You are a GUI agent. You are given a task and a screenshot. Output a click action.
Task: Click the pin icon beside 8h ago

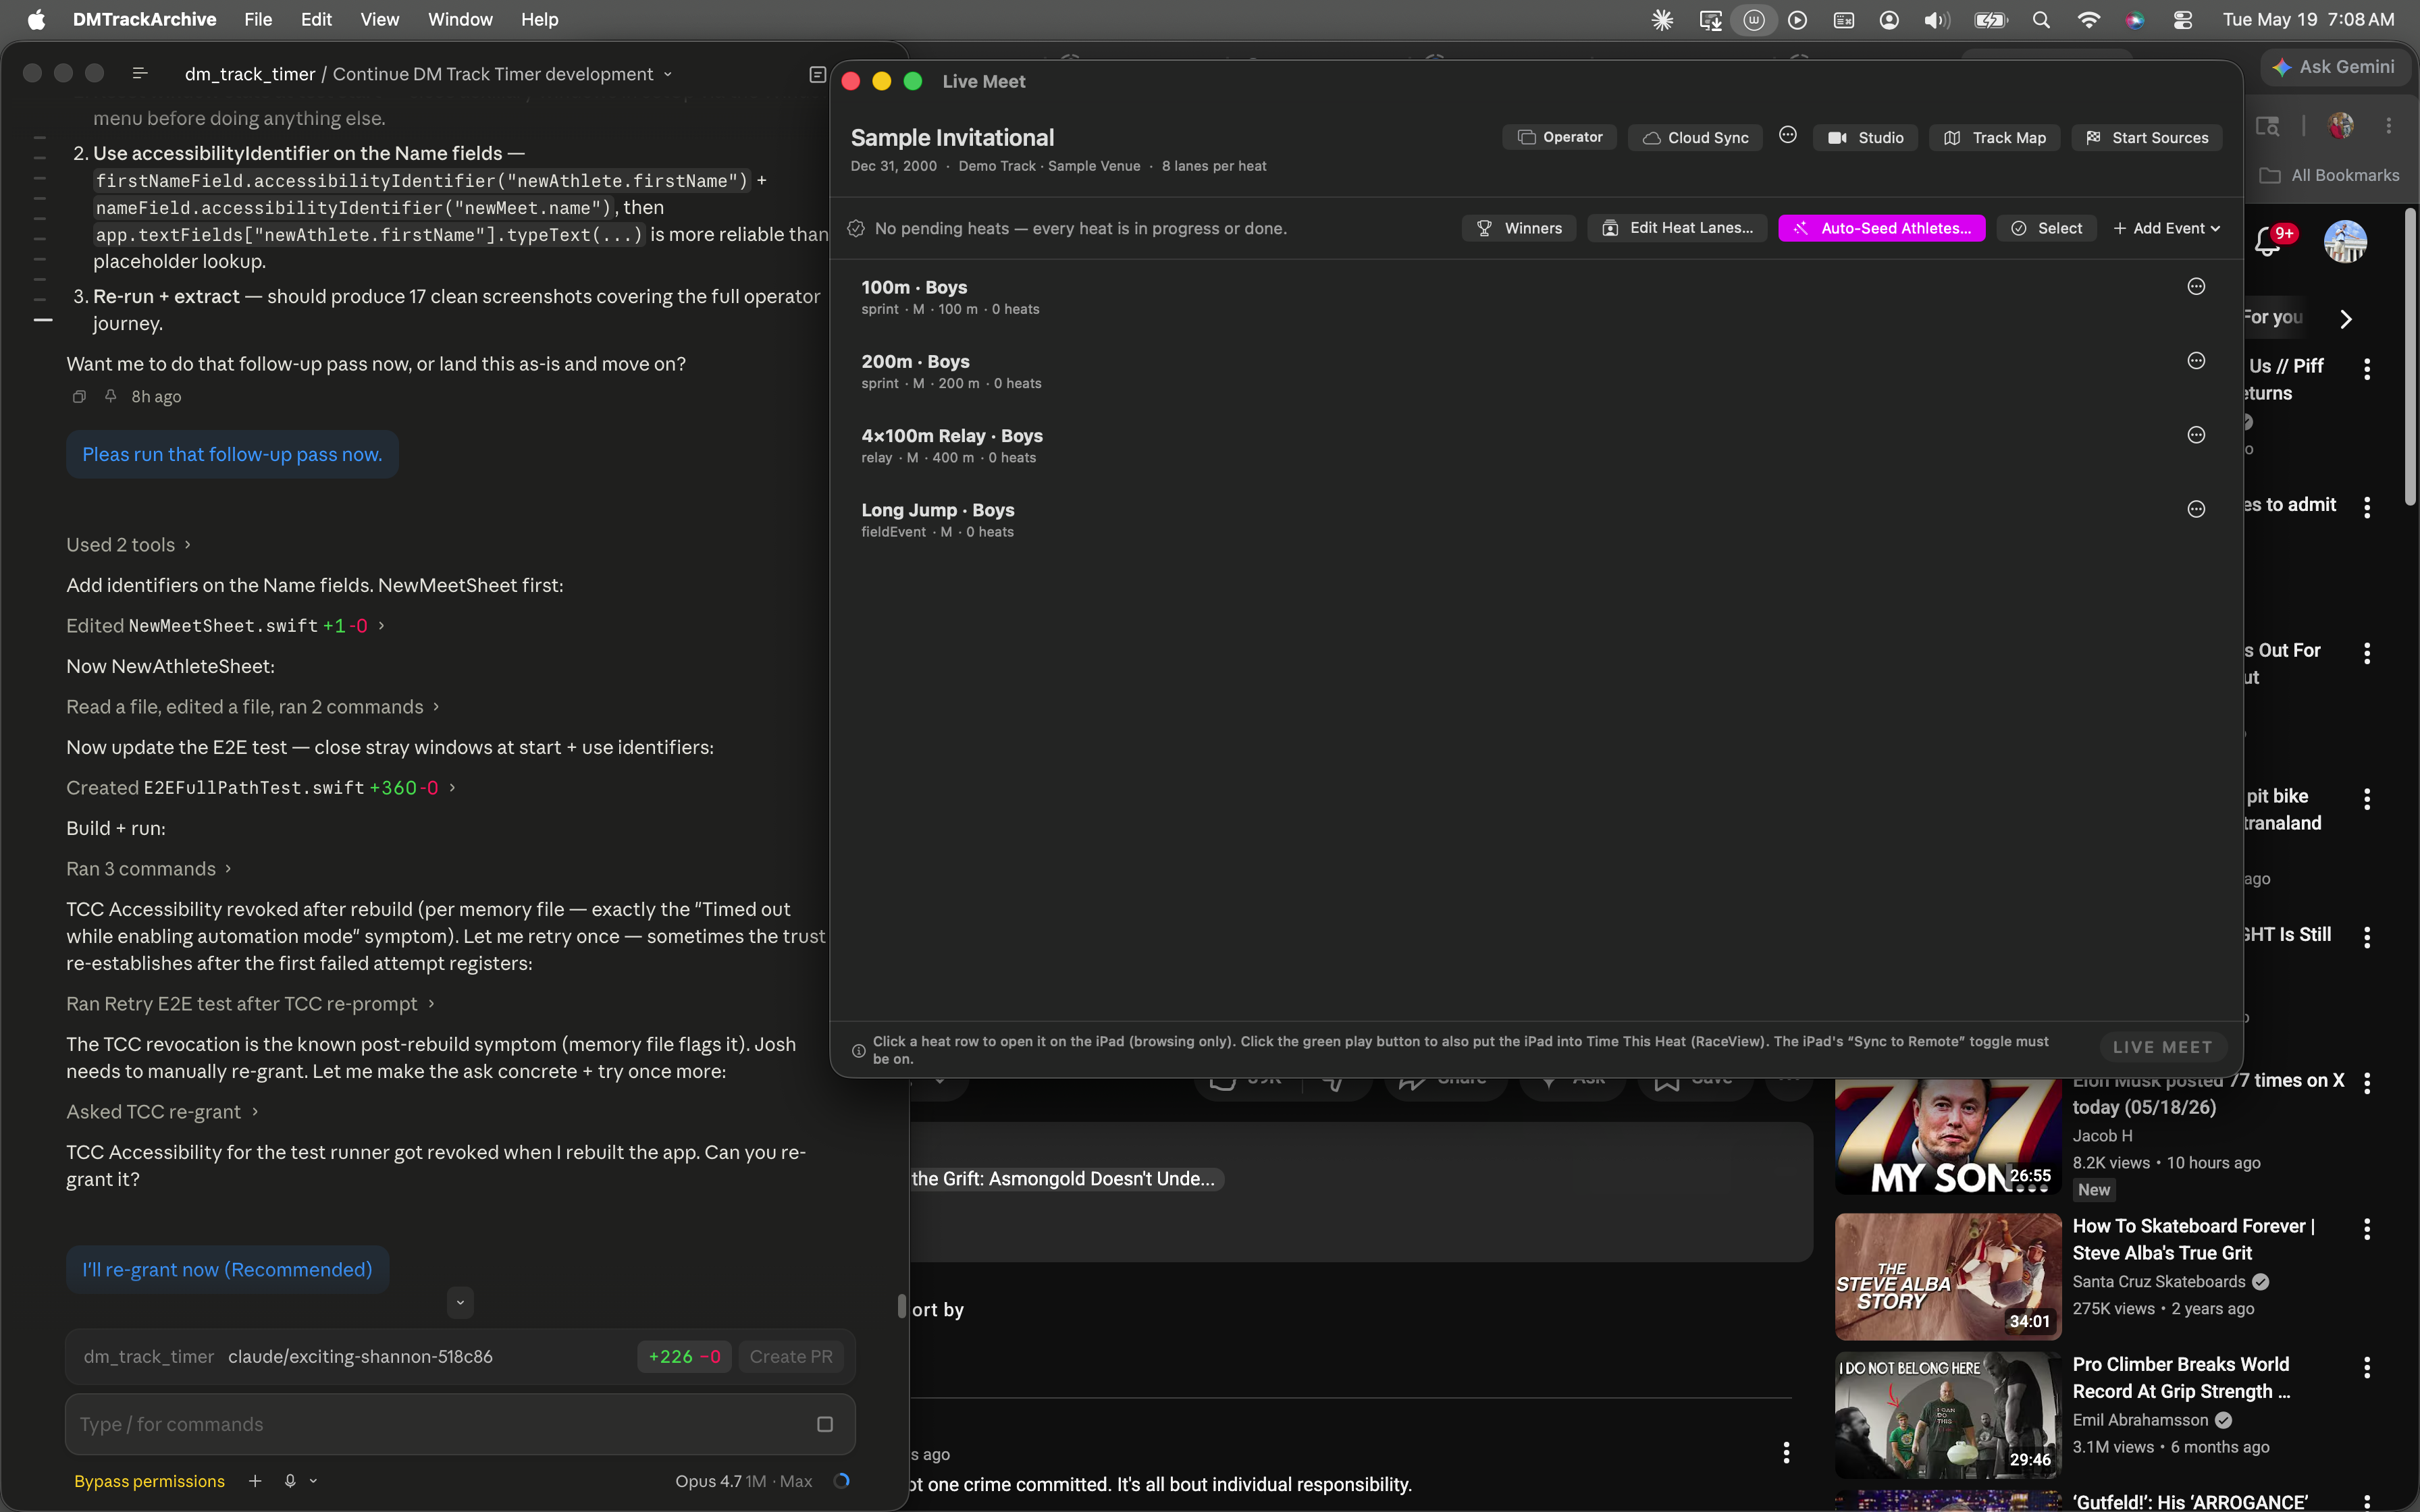click(111, 396)
